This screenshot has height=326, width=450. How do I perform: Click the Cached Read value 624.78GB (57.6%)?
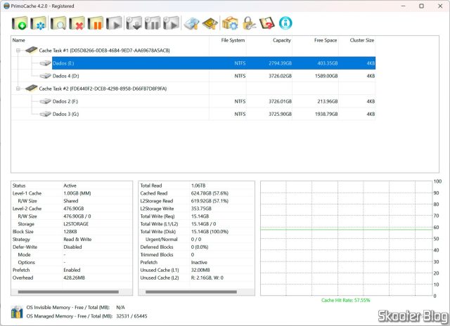(210, 193)
